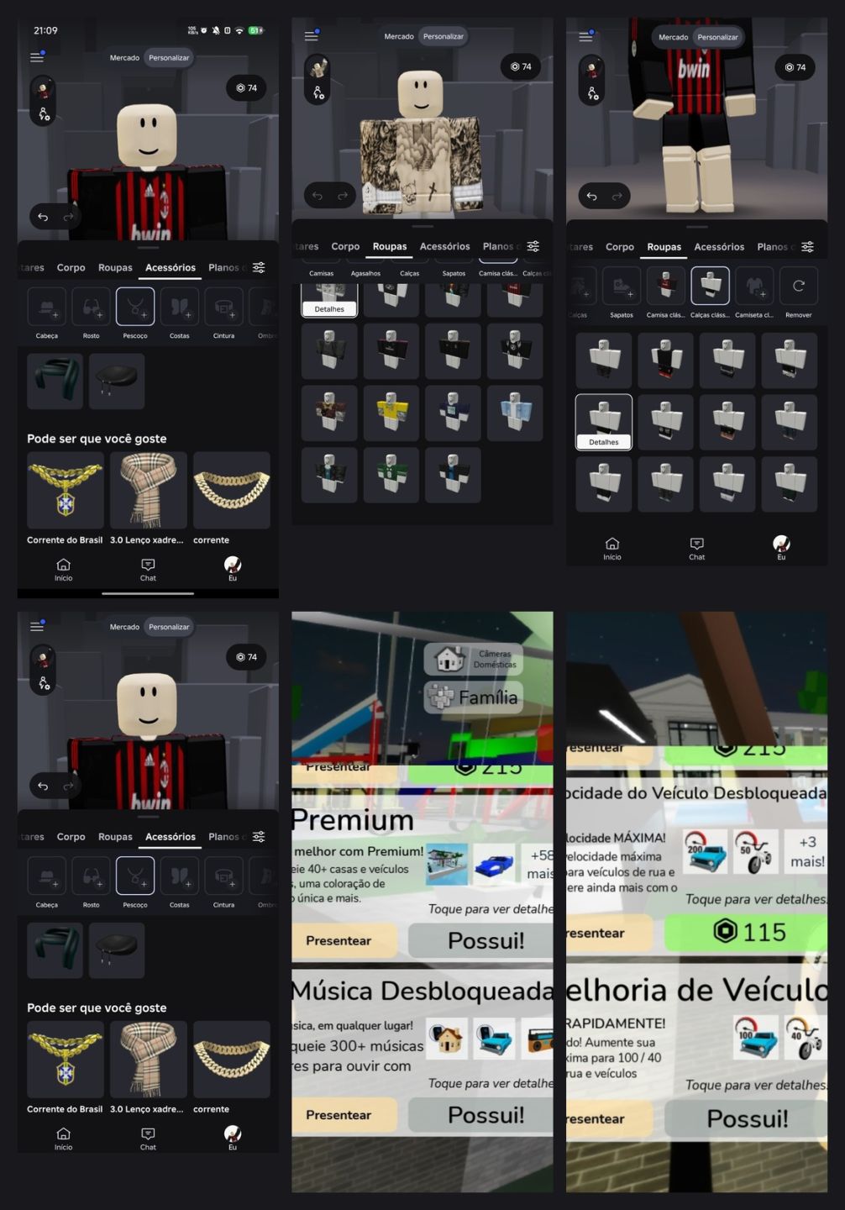Select the Sapatos slot beside Camisa clássica

[x=622, y=286]
